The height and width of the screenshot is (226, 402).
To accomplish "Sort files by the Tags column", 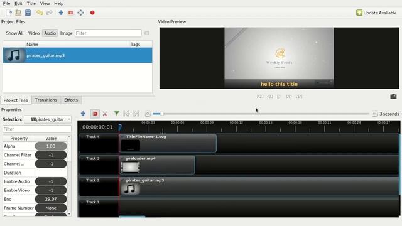I will [x=141, y=45].
